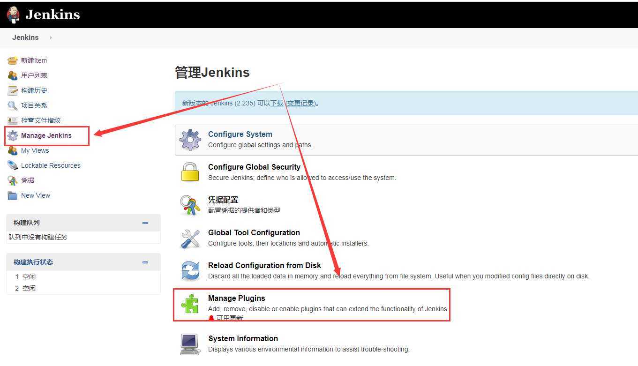Open Global Tool Configuration

(x=254, y=232)
